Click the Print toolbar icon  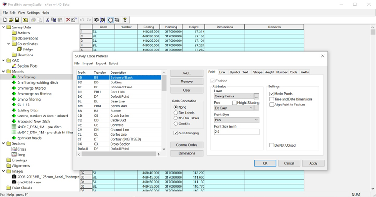tap(33, 20)
